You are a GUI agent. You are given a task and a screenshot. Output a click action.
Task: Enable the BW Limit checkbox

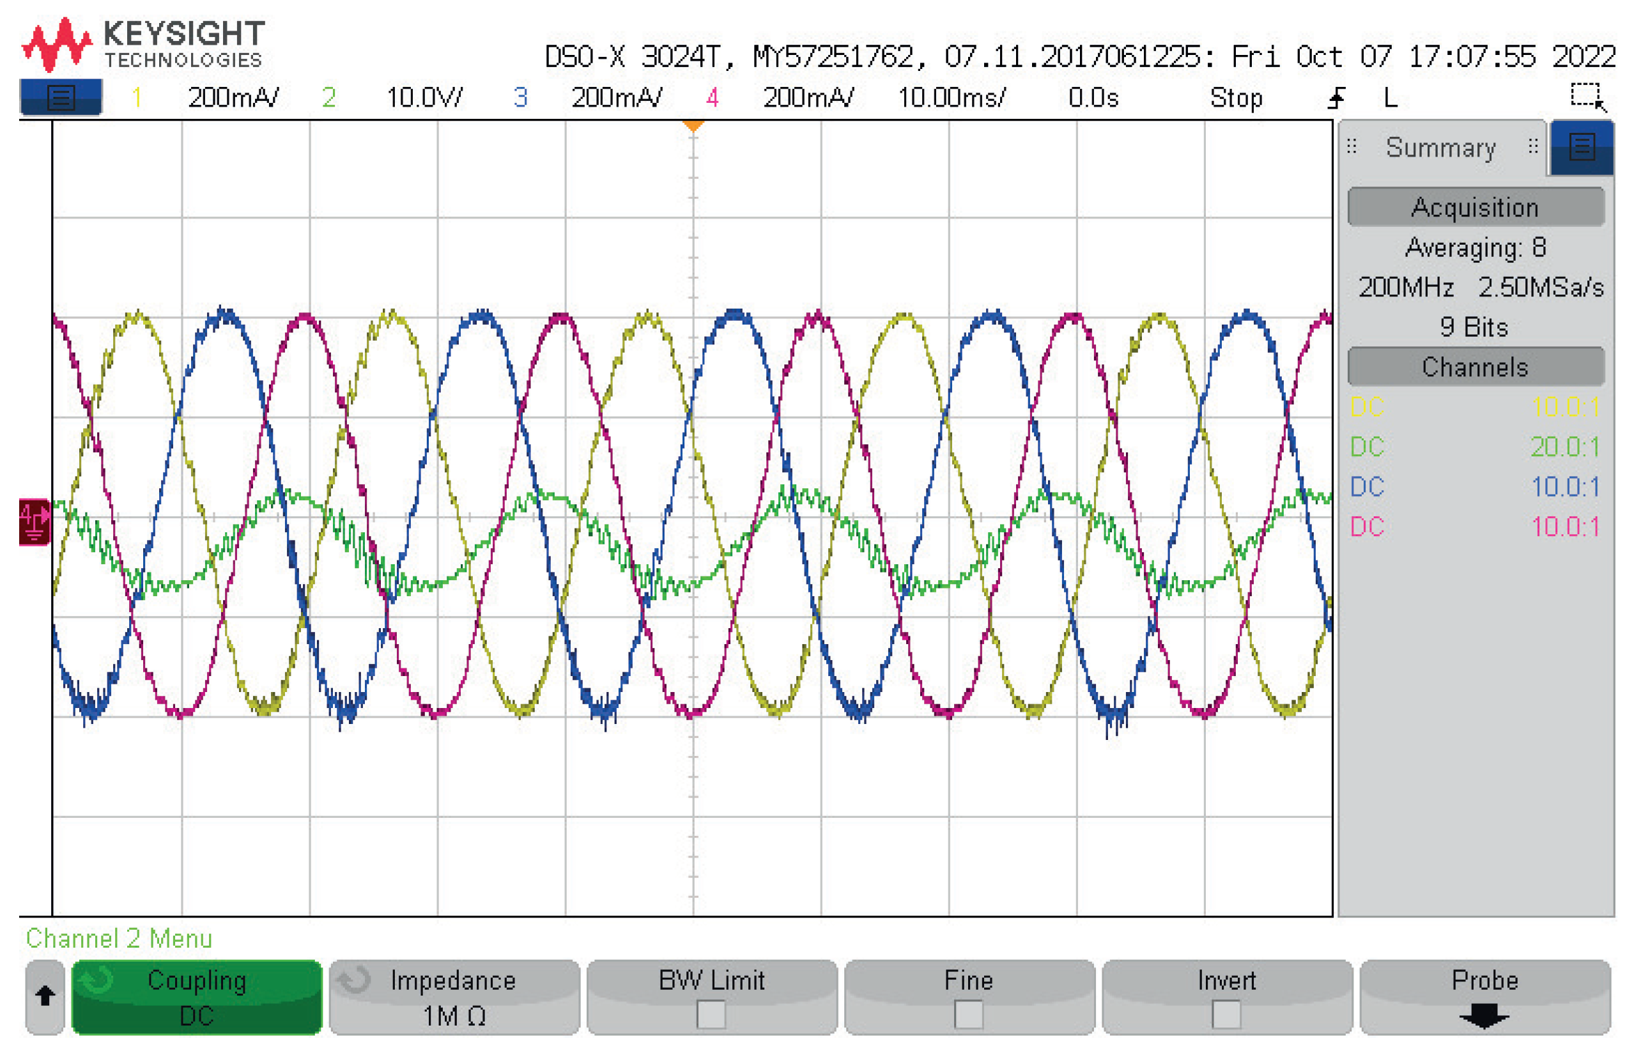coord(711,1014)
